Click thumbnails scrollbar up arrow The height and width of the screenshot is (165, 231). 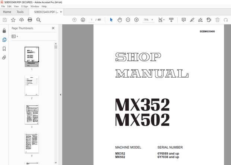[x=56, y=44]
